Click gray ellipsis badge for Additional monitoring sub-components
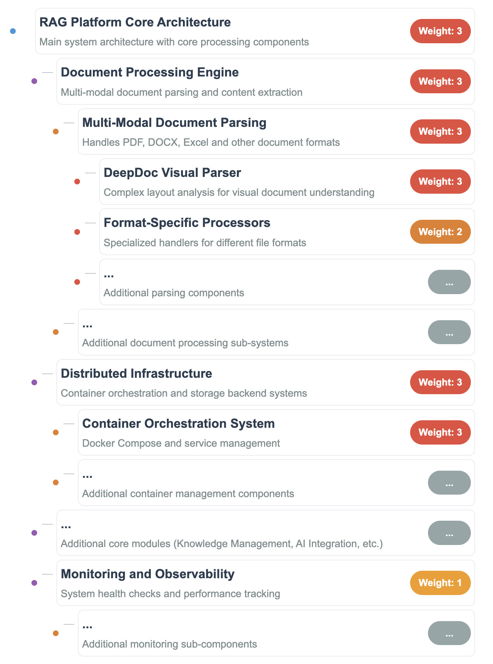Screen dimensions: 493x664 [449, 633]
